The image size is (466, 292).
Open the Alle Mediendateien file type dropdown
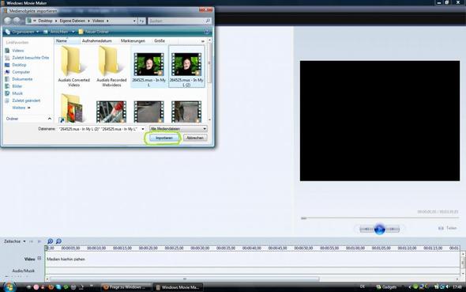pos(179,129)
